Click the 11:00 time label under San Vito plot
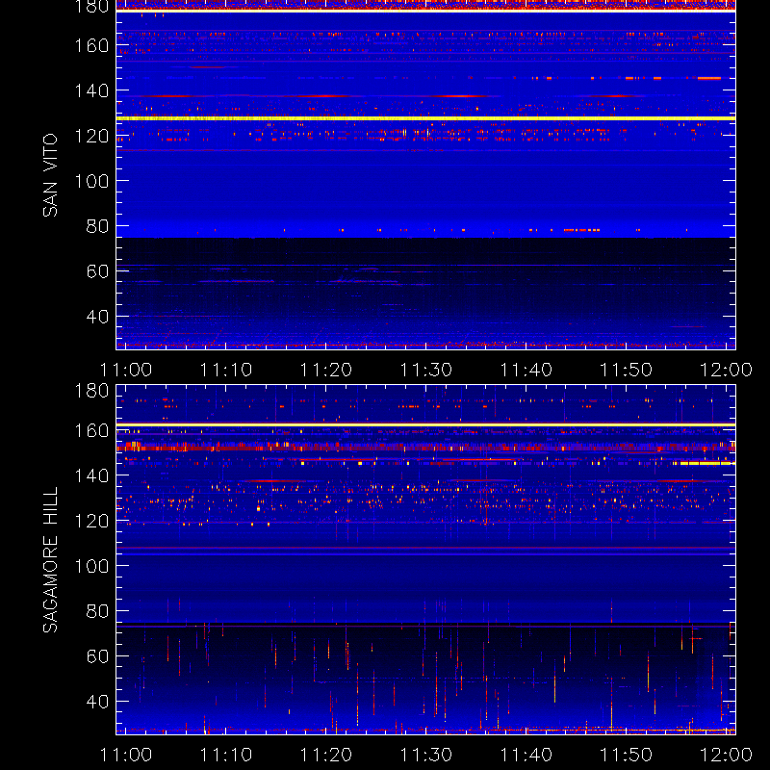 (x=126, y=370)
